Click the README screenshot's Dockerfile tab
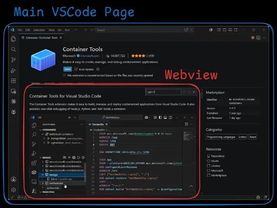Viewport: 277px width, 208px height. [x=98, y=124]
